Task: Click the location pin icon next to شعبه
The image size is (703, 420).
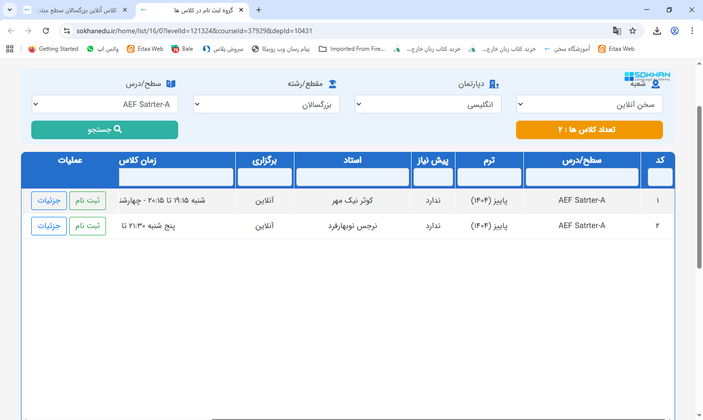Action: coord(656,83)
